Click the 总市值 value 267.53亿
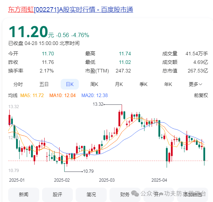Screen dimensions: 213x202 pos(198,71)
